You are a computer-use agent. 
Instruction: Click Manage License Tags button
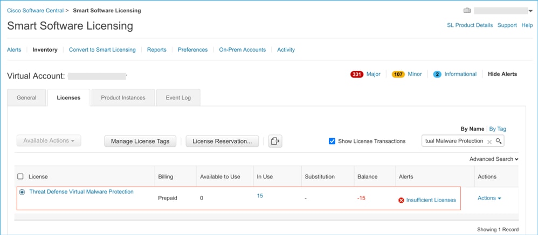[140, 141]
